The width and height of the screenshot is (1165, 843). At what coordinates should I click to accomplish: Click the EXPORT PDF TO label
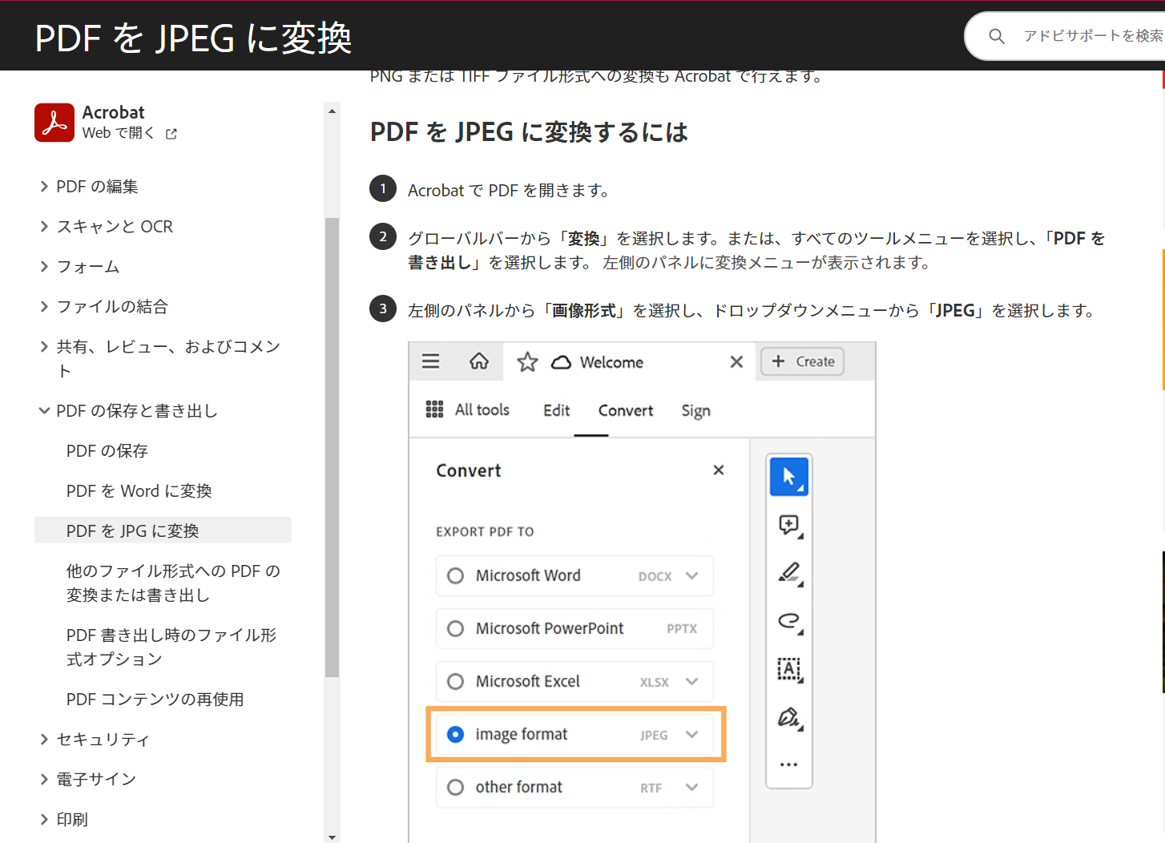(485, 532)
